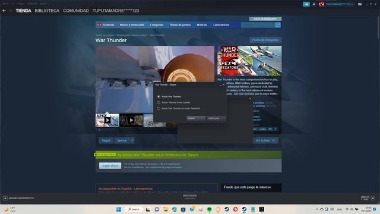Click the store search input field

(x=258, y=25)
